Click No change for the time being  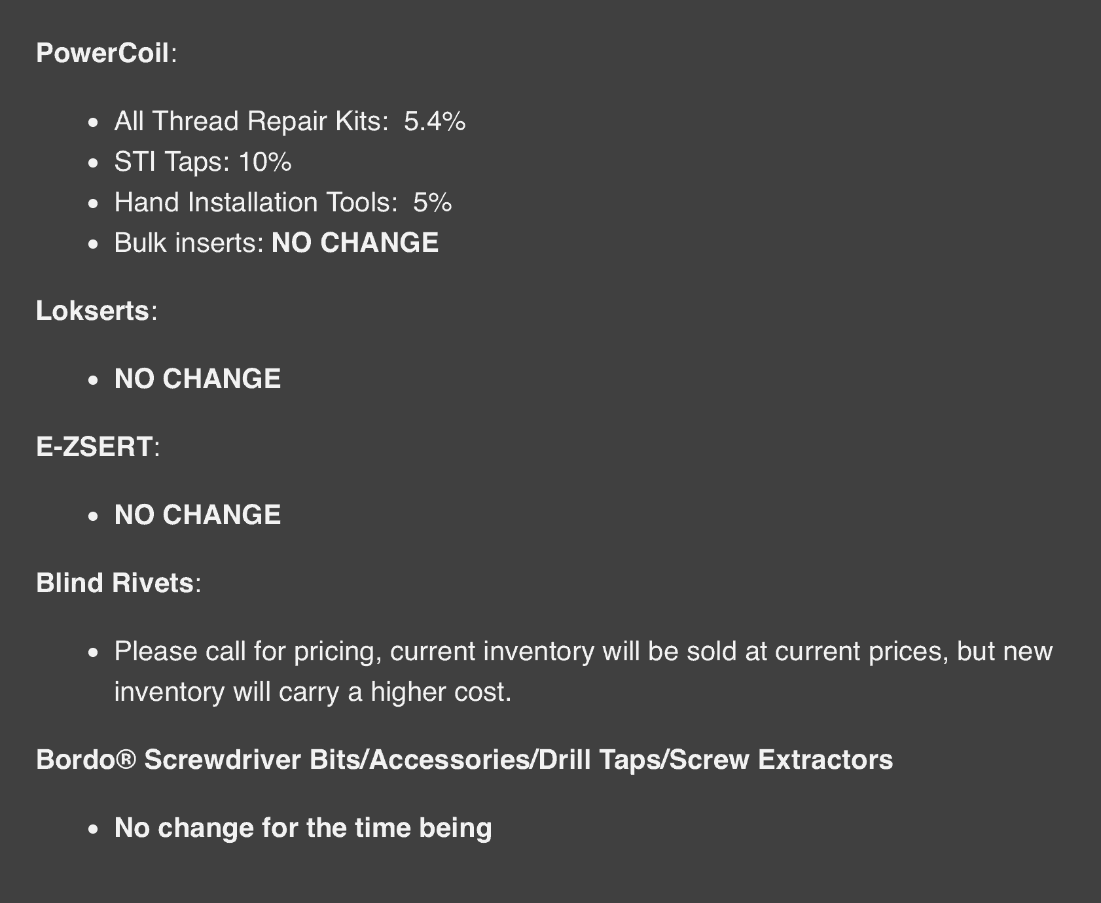pos(303,828)
